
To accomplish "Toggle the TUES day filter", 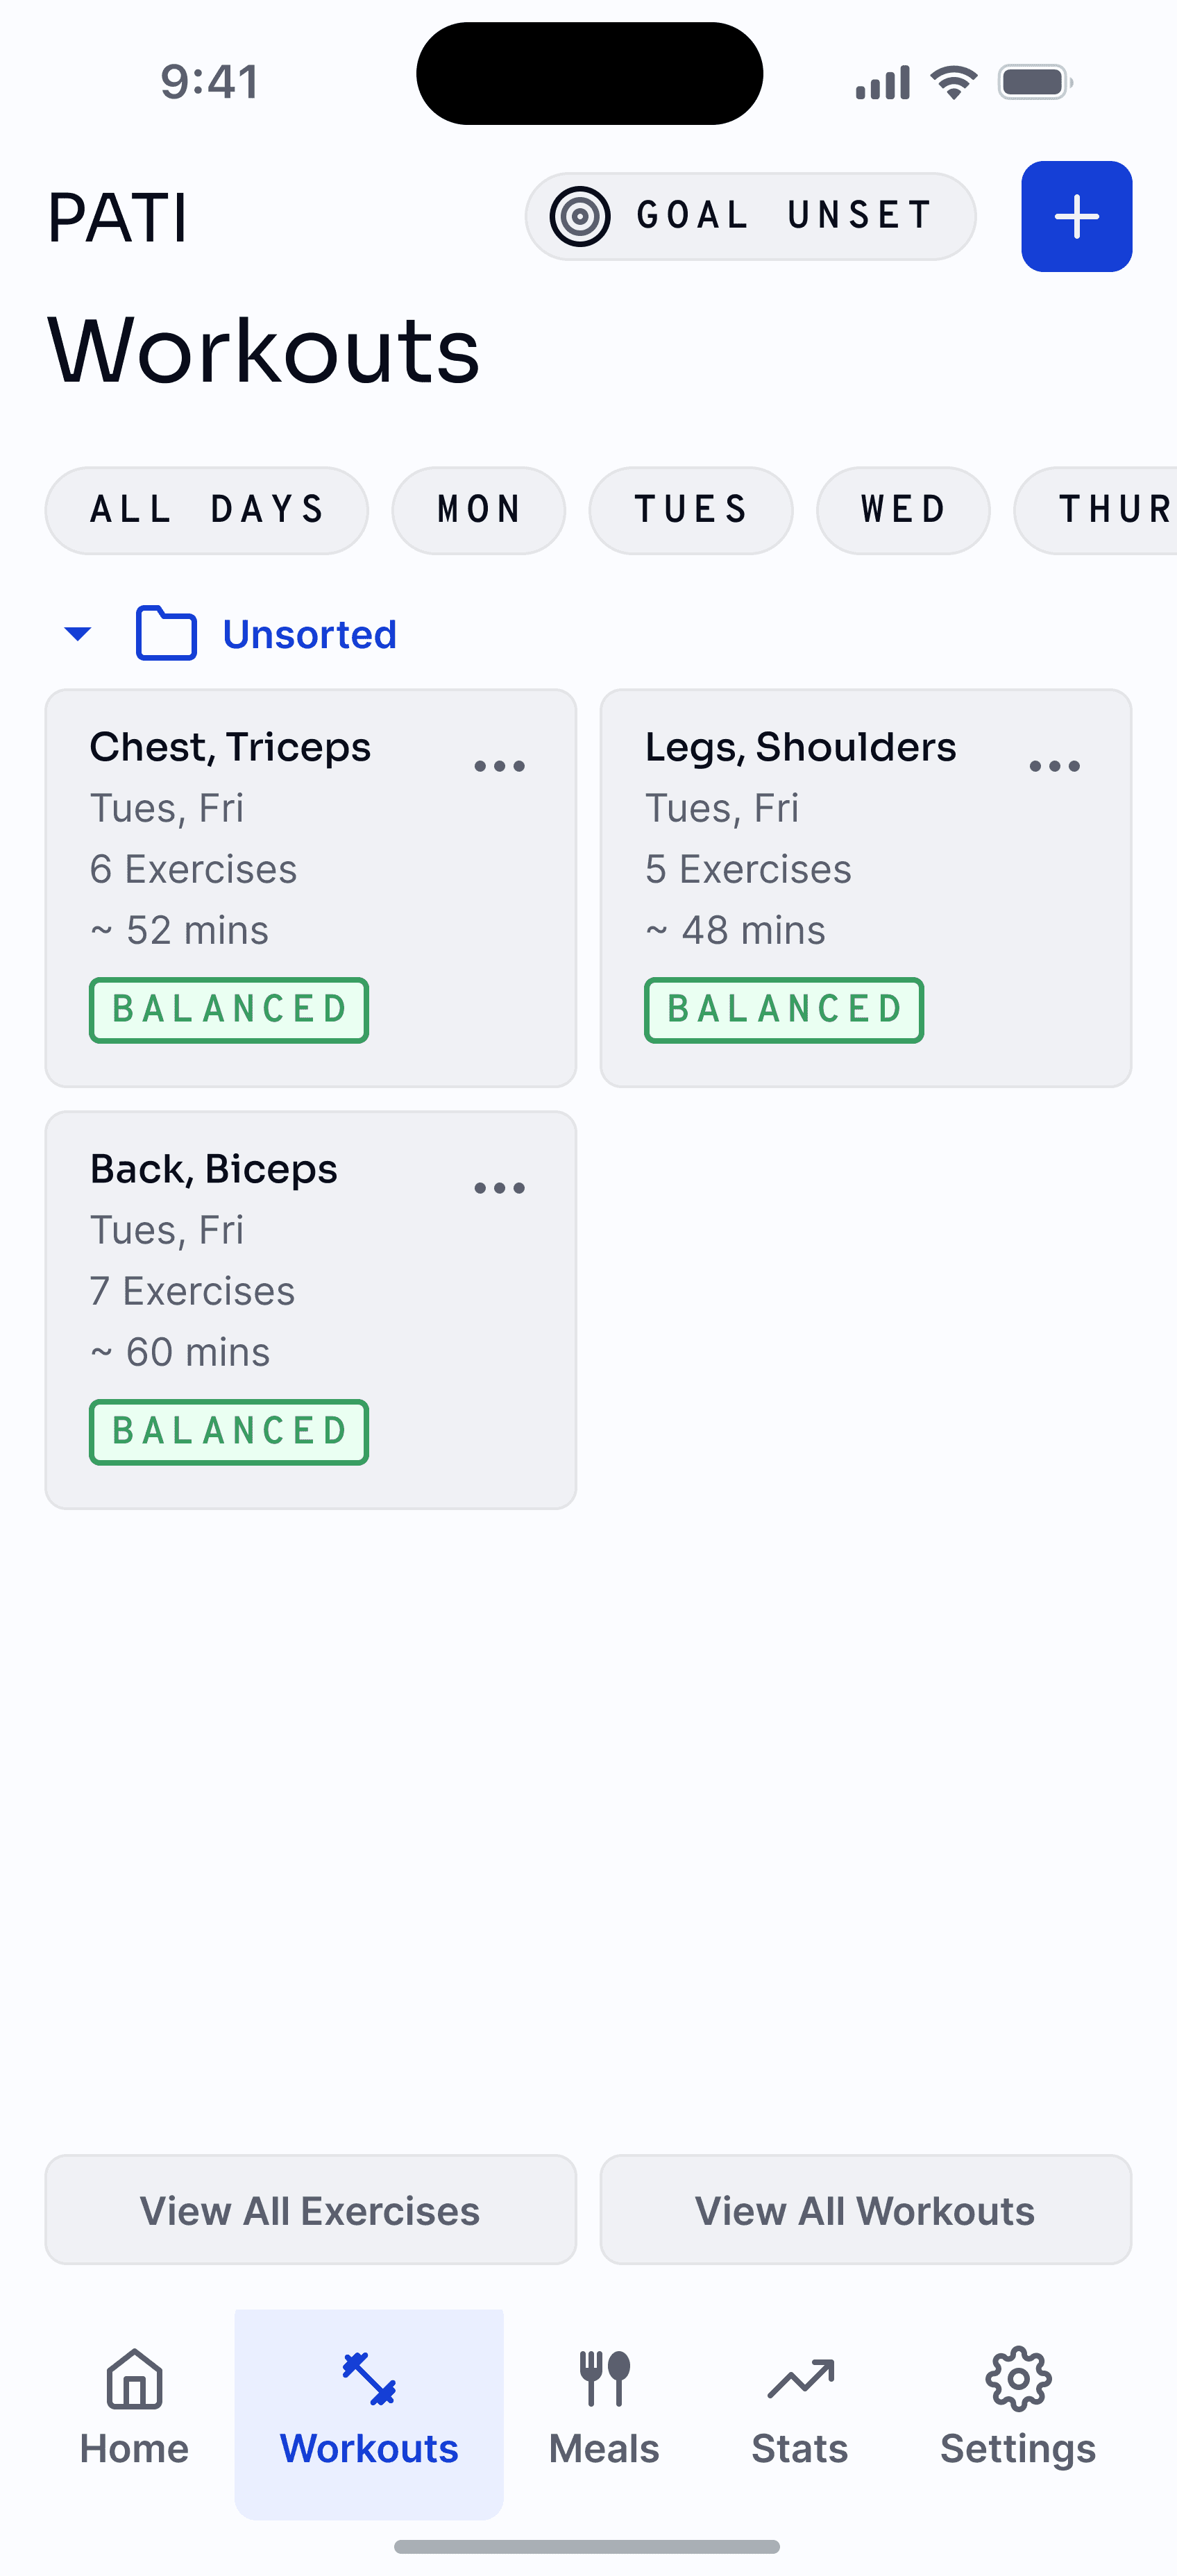I will tap(690, 510).
